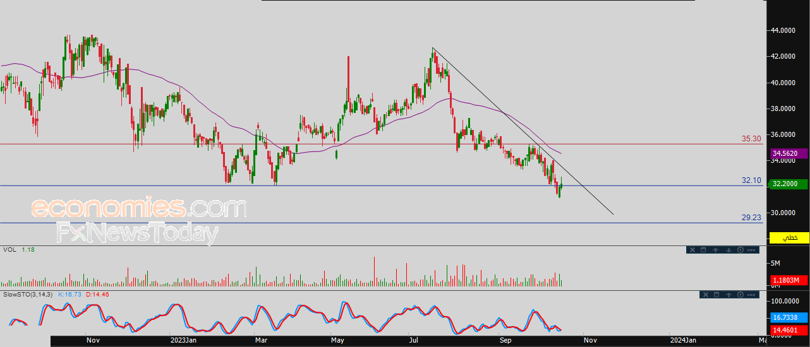Open more options dots in SlowSTO pane

[x=751, y=295]
